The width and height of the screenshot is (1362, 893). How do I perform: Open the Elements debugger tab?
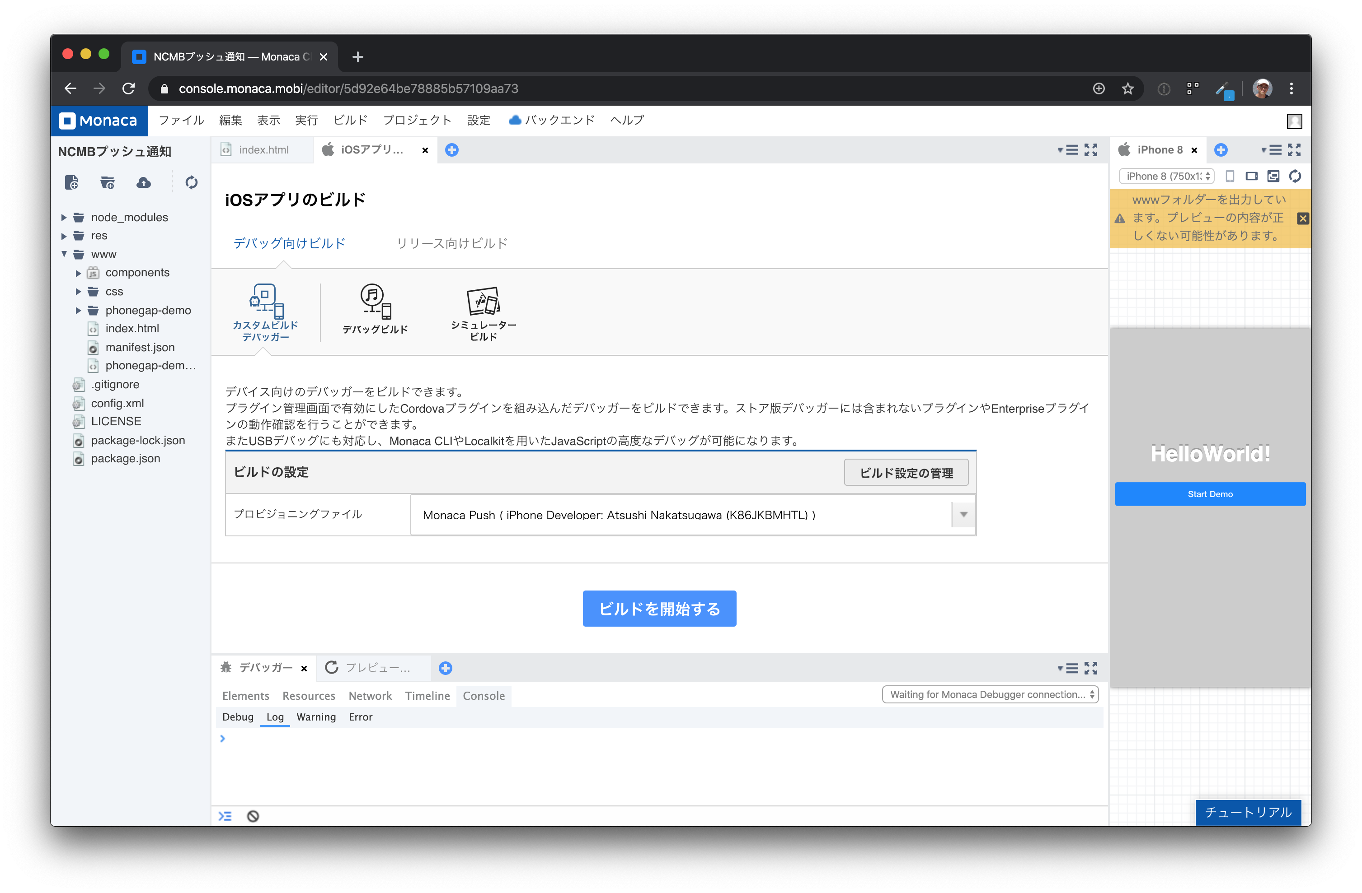click(x=245, y=696)
